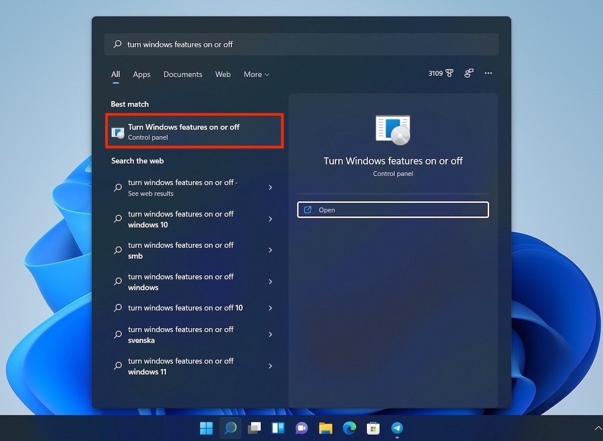
Task: Launch Teams Chat from taskbar
Action: click(x=301, y=428)
